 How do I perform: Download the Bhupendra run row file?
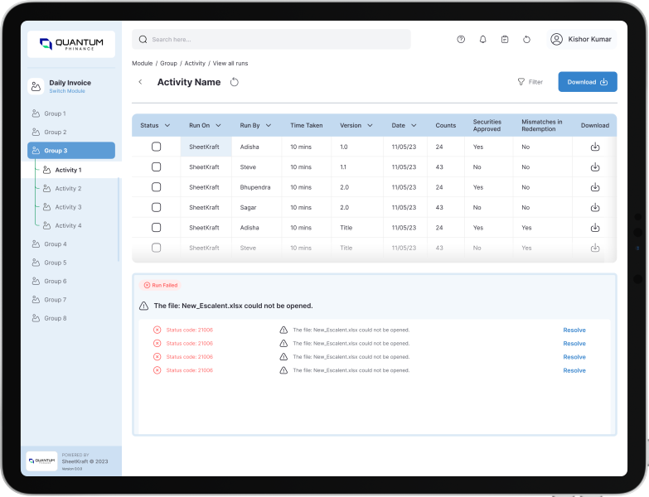[594, 187]
